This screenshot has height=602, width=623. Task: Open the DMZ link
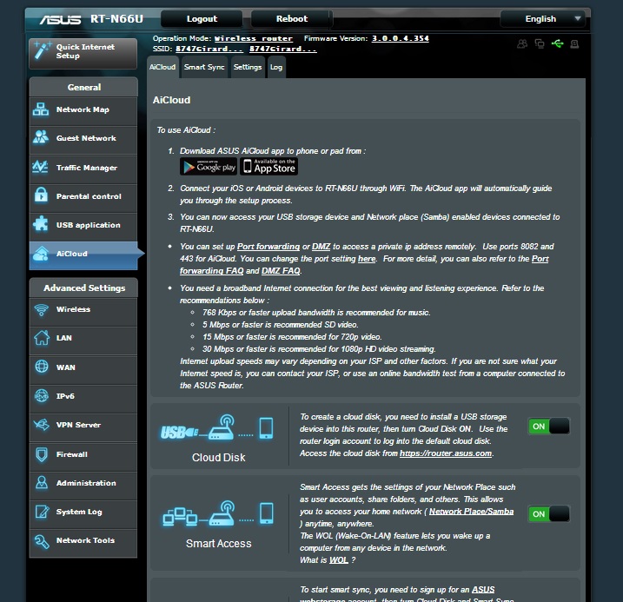(x=321, y=247)
